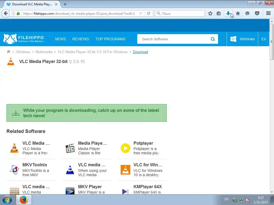This screenshot has width=274, height=205.
Task: Click the Firefox back arrow button
Action: click(x=6, y=13)
